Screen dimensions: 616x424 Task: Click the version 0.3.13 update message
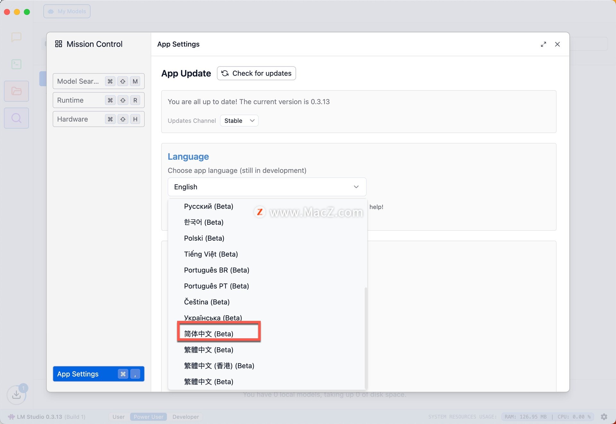click(249, 102)
